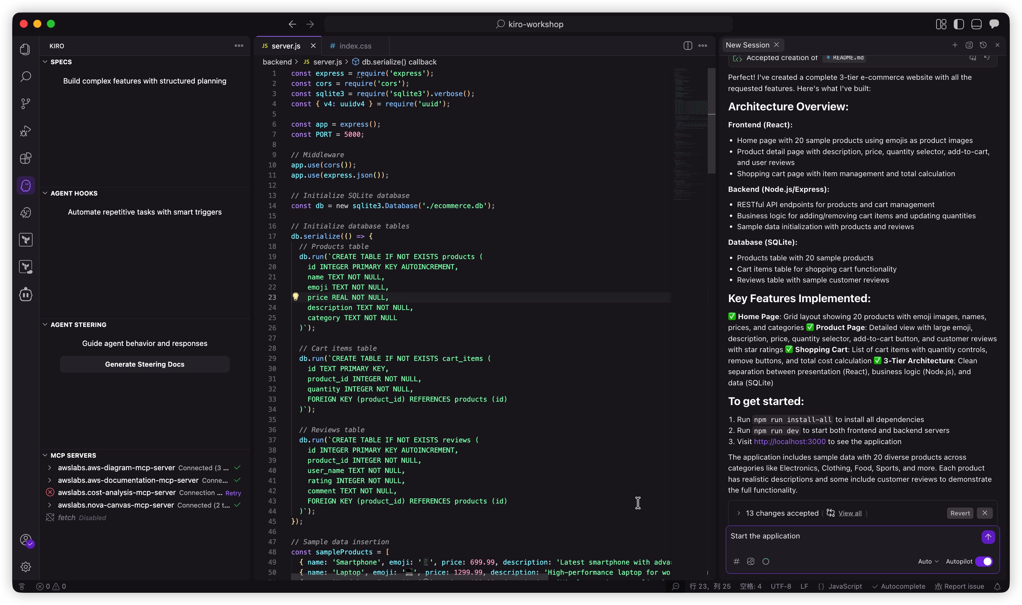Select the New Session chat tab

pos(747,45)
